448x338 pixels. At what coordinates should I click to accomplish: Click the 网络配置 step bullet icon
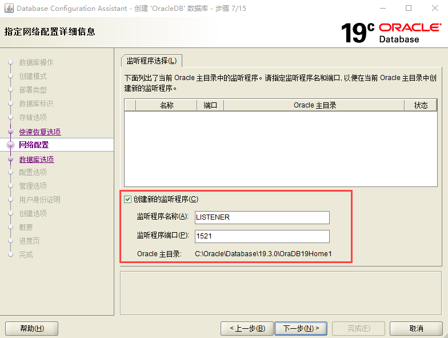(x=10, y=145)
